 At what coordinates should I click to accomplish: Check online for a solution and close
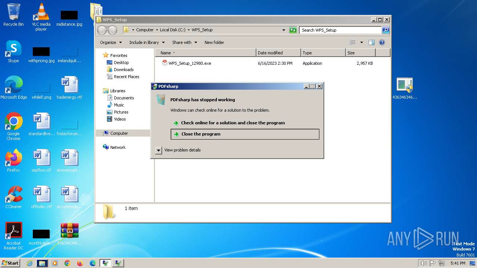click(233, 123)
